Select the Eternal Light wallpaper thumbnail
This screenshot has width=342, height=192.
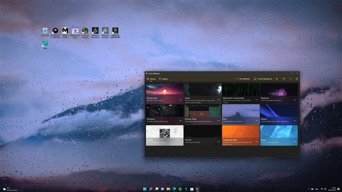coord(165,93)
